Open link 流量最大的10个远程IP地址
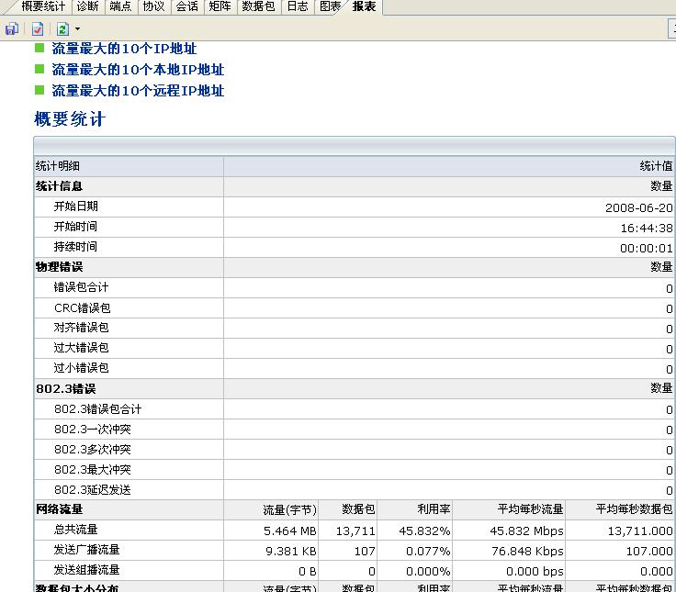This screenshot has height=592, width=676. (138, 91)
